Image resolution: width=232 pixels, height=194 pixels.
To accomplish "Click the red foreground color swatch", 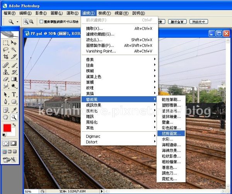I will click(x=7, y=128).
